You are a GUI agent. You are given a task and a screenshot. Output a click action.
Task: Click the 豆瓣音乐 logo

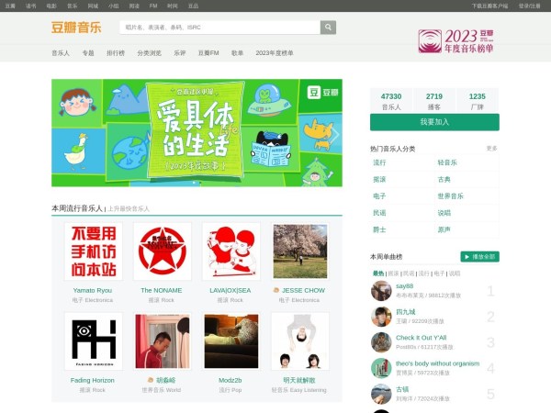click(76, 28)
